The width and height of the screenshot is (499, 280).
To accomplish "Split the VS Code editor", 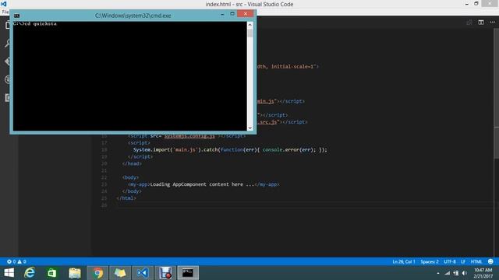I will tap(481, 23).
